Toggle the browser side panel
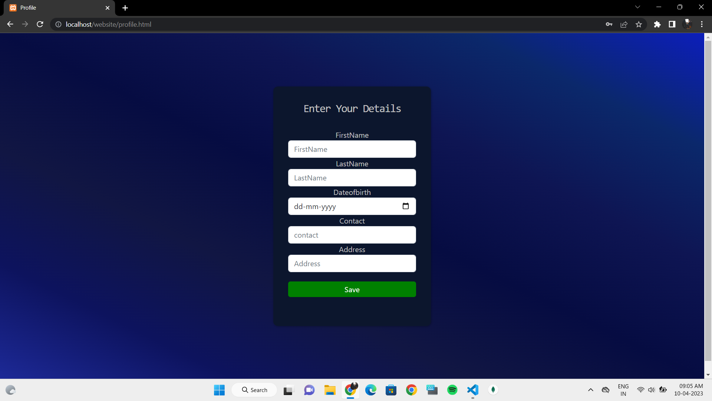The height and width of the screenshot is (401, 712). pos(672,24)
